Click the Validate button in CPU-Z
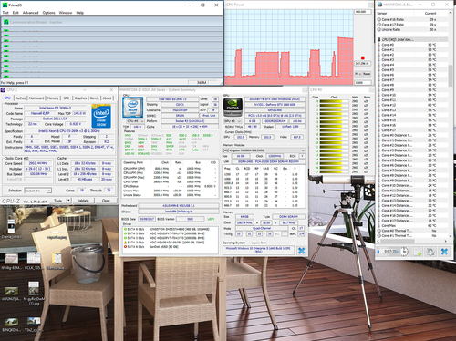The image size is (456, 341). [x=83, y=201]
